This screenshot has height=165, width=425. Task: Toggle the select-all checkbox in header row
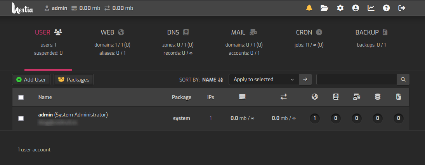pyautogui.click(x=21, y=97)
